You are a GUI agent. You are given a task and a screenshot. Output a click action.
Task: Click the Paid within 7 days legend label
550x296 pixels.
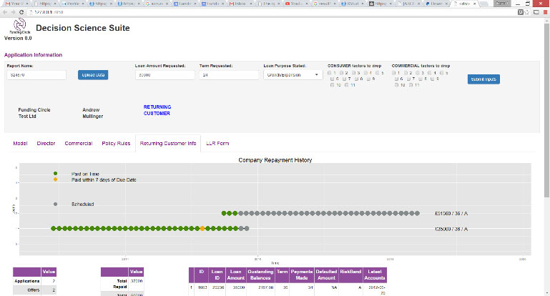(104, 179)
